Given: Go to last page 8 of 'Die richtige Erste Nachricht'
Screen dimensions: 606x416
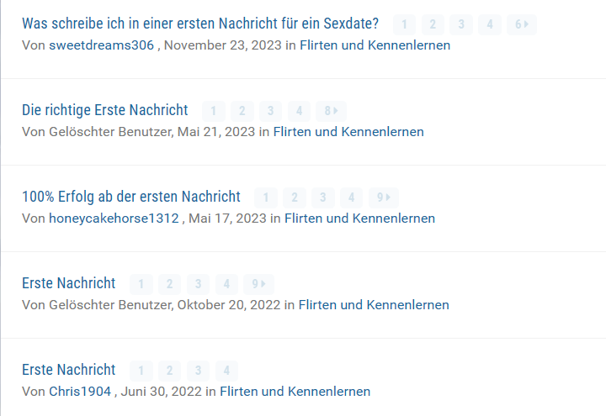Looking at the screenshot, I should point(331,111).
